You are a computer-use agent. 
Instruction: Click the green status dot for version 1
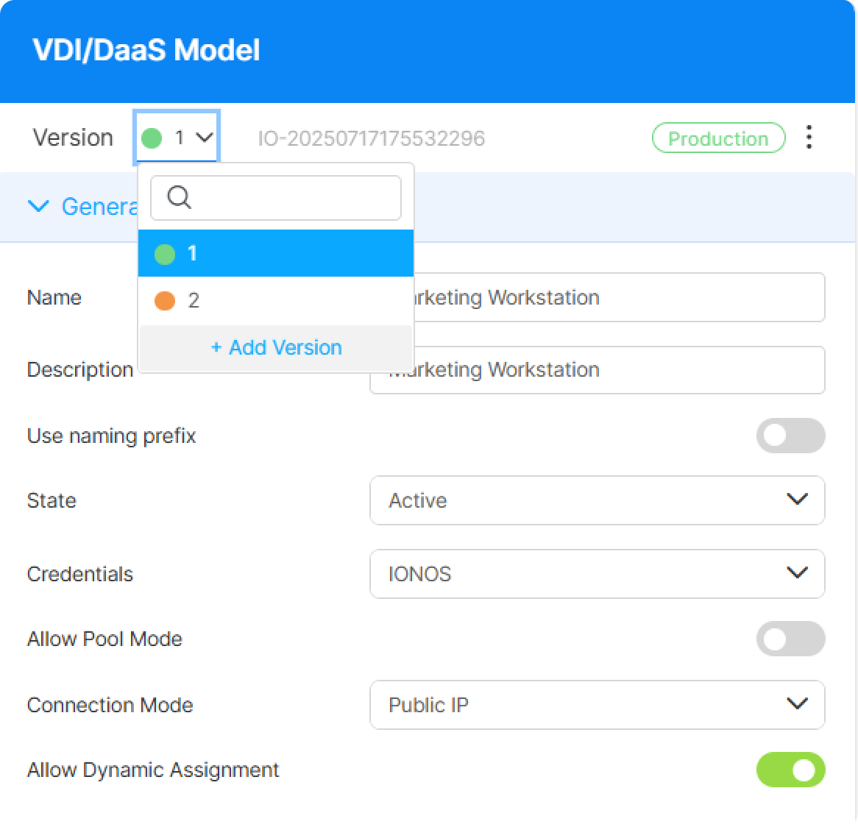[x=165, y=255]
